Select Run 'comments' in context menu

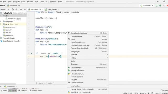pyautogui.click(x=88, y=67)
